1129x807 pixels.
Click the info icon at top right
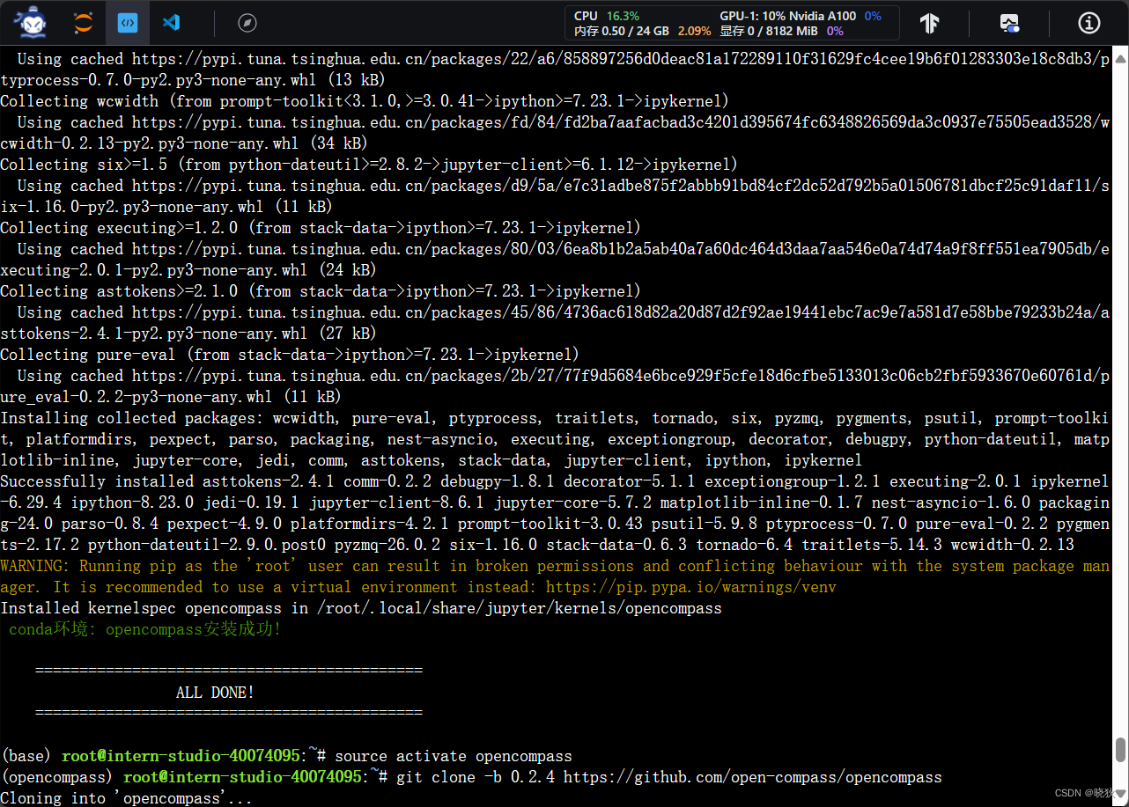(x=1088, y=23)
